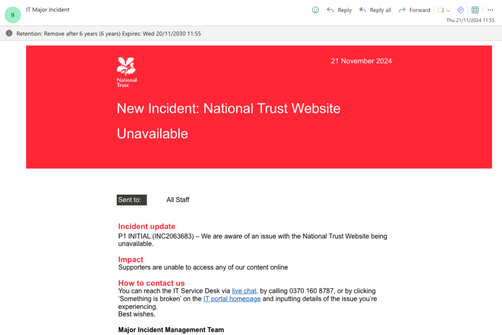Click the curved Reply arrow icon
The image size is (502, 335).
pos(330,10)
